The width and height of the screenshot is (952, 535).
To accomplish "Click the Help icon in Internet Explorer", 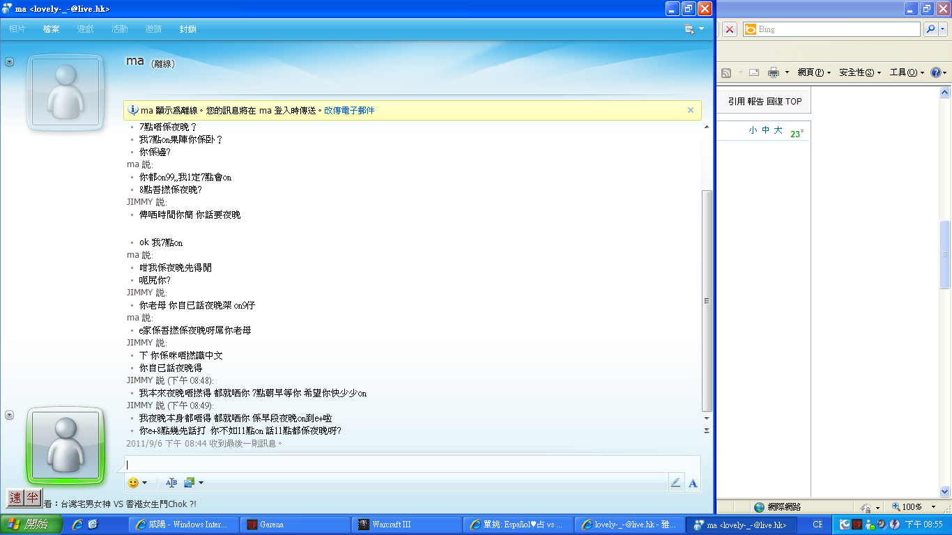I will 935,72.
